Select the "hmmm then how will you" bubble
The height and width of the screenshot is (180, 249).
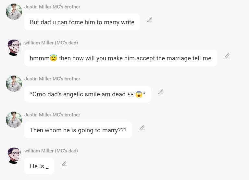tap(120, 58)
